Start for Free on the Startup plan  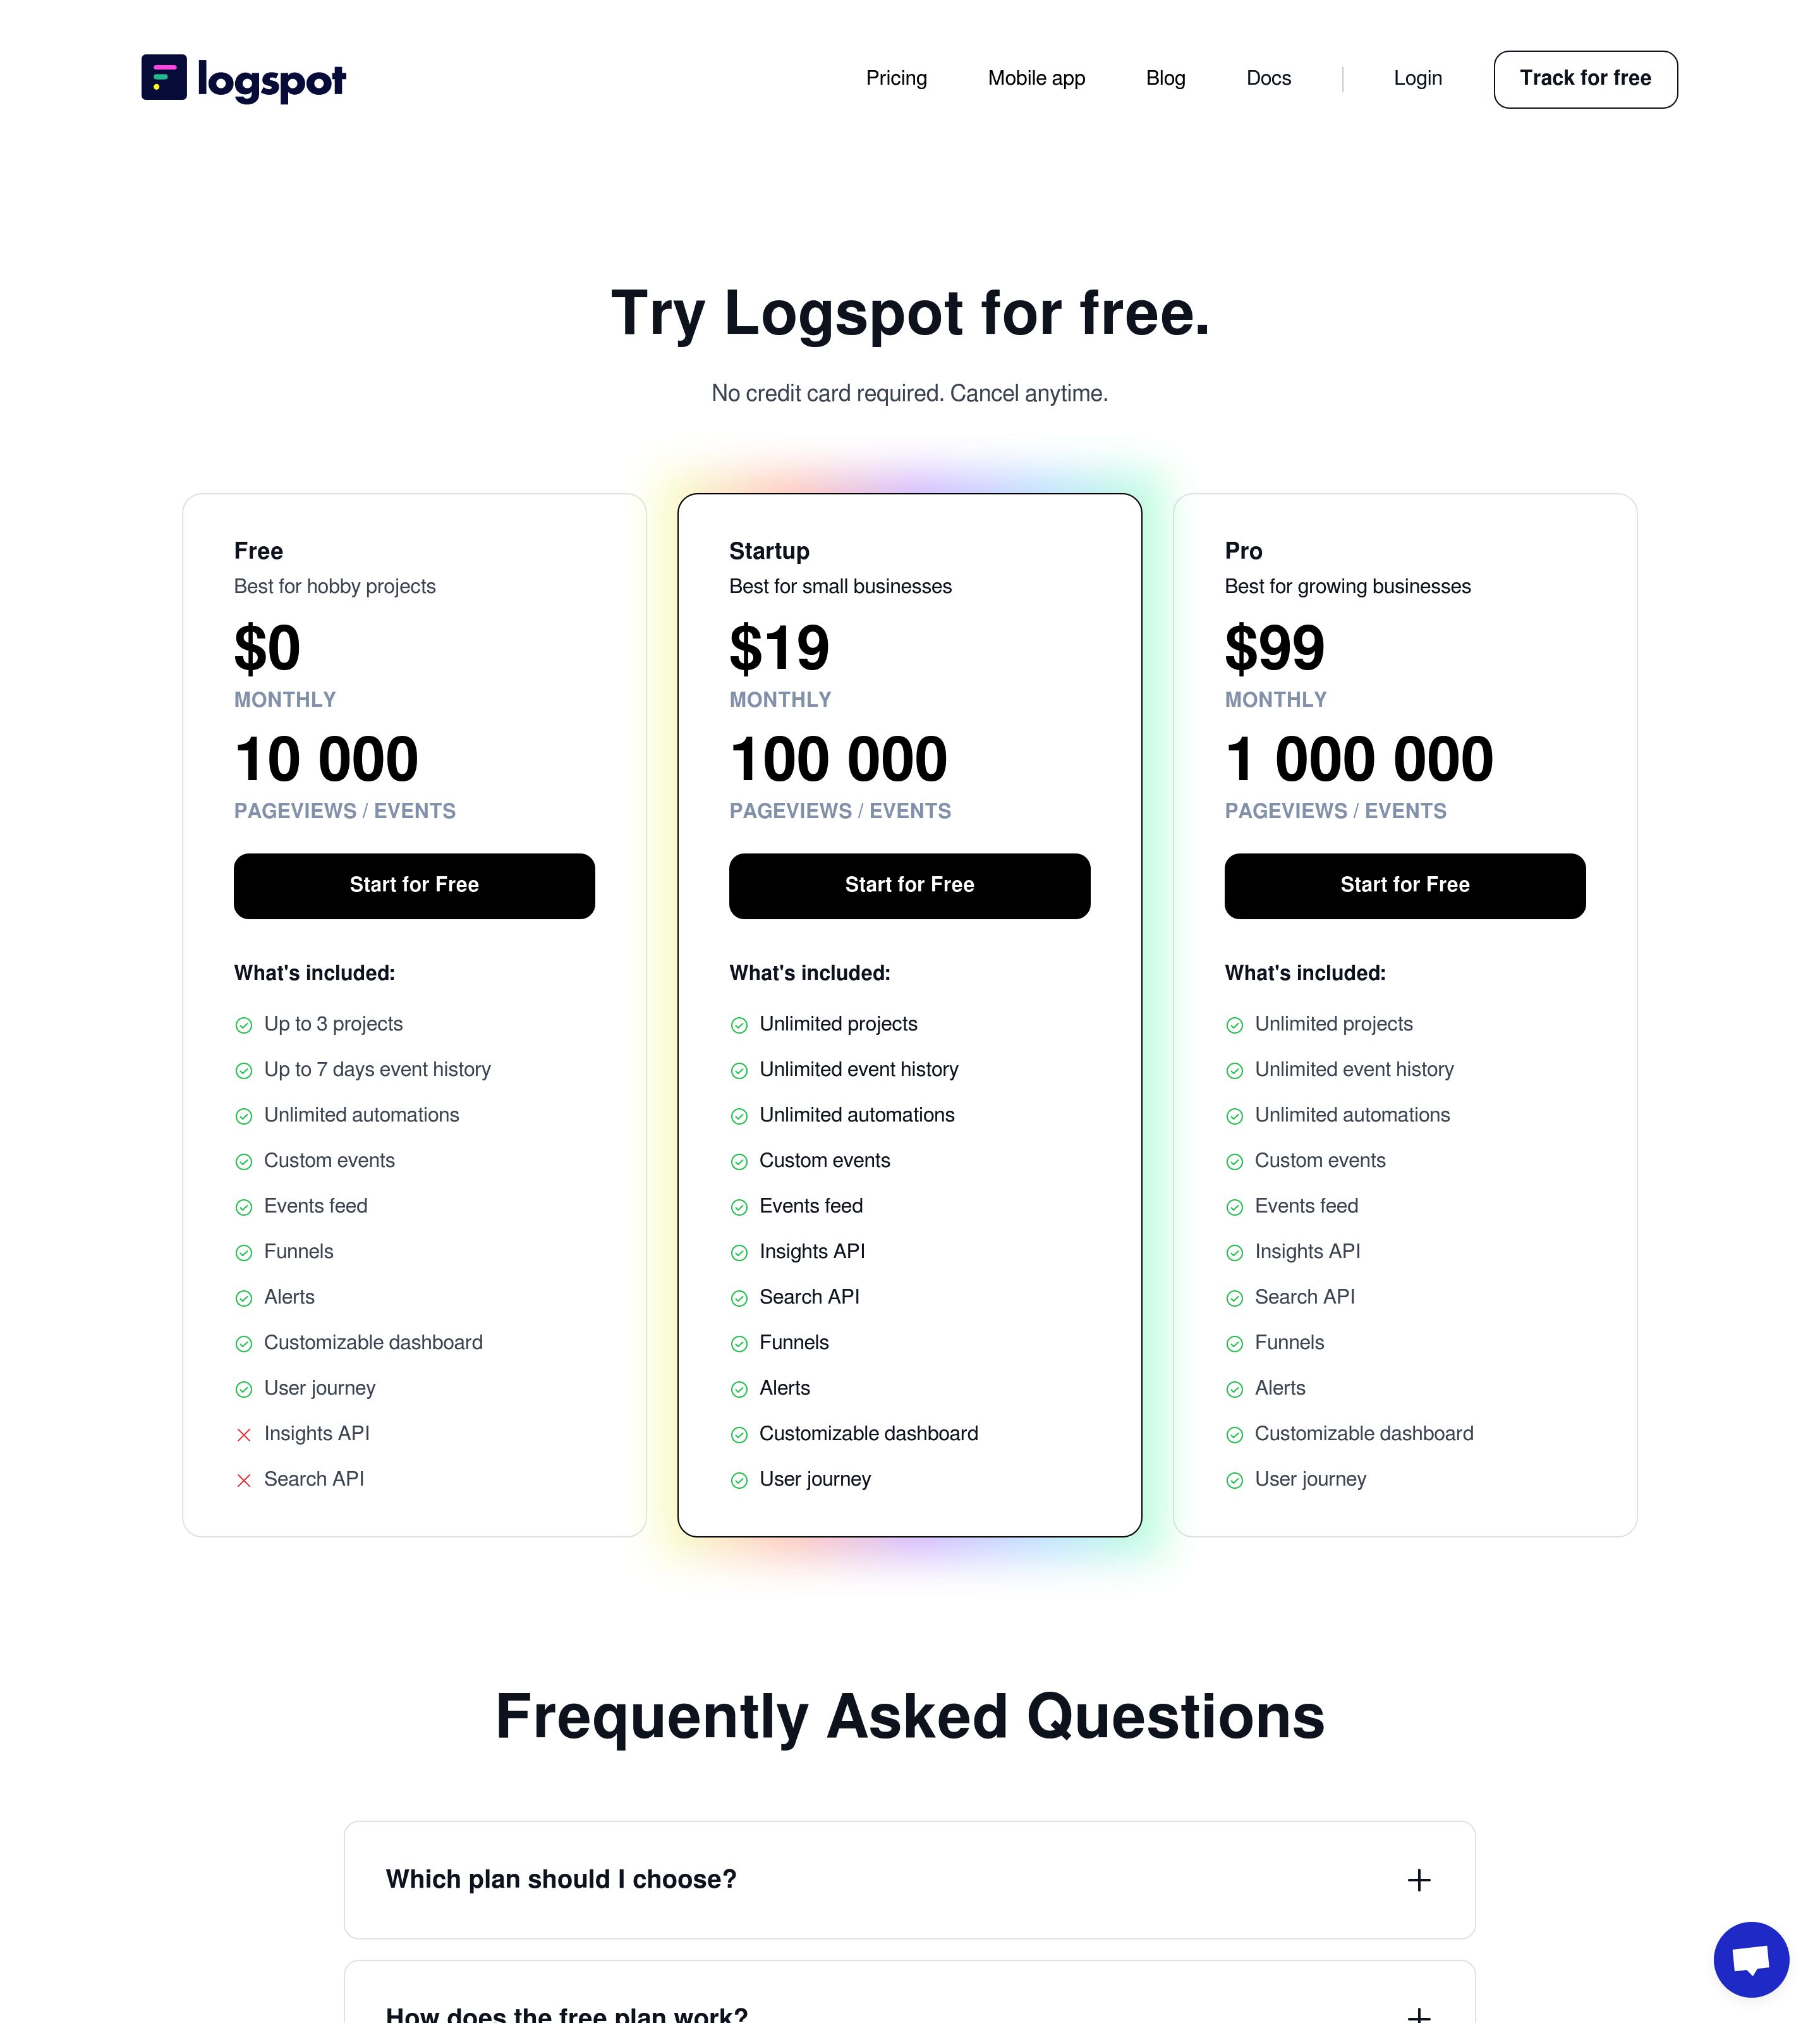(910, 886)
